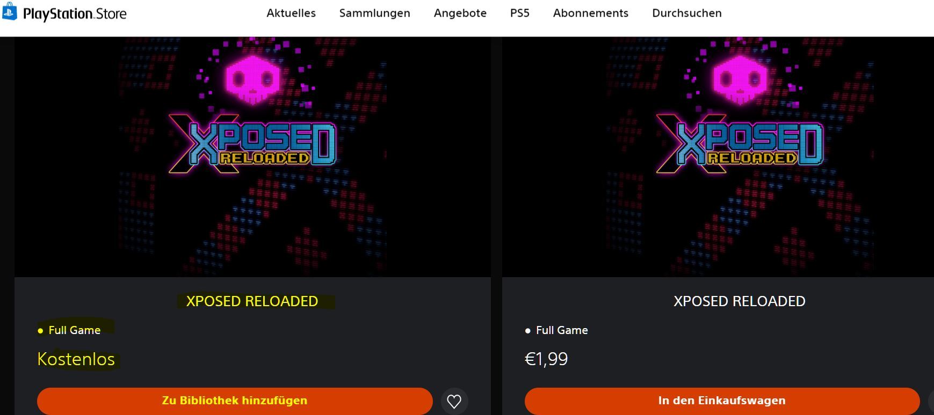Image resolution: width=934 pixels, height=415 pixels.
Task: Click the Zu Bibliothek hinzufügen button
Action: pyautogui.click(x=235, y=401)
